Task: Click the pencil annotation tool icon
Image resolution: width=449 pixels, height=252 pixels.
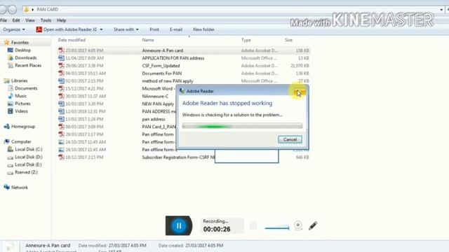Action: [313, 225]
